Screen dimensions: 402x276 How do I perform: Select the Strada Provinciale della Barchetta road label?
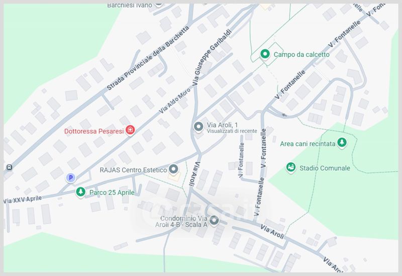click(x=148, y=58)
